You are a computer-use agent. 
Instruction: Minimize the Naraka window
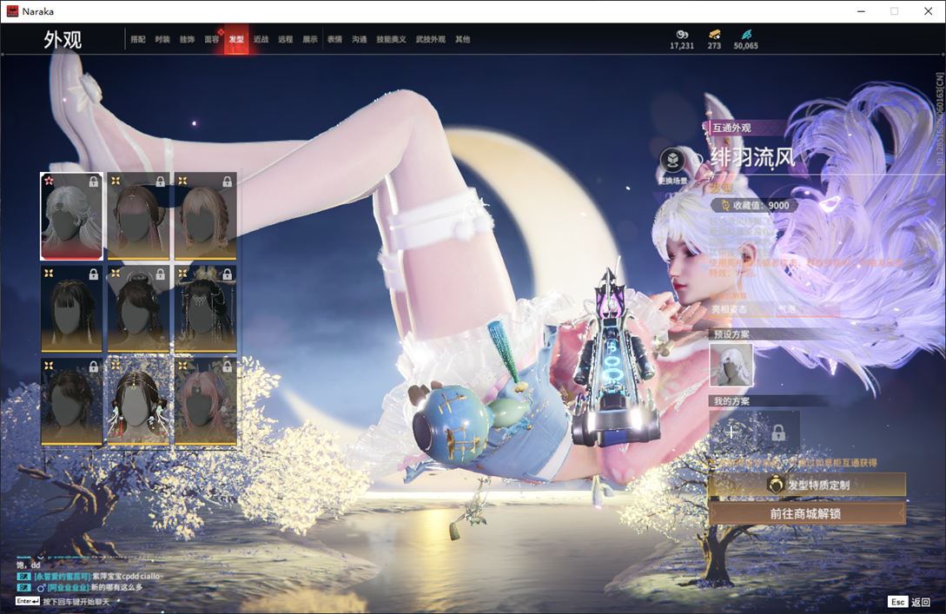click(861, 11)
